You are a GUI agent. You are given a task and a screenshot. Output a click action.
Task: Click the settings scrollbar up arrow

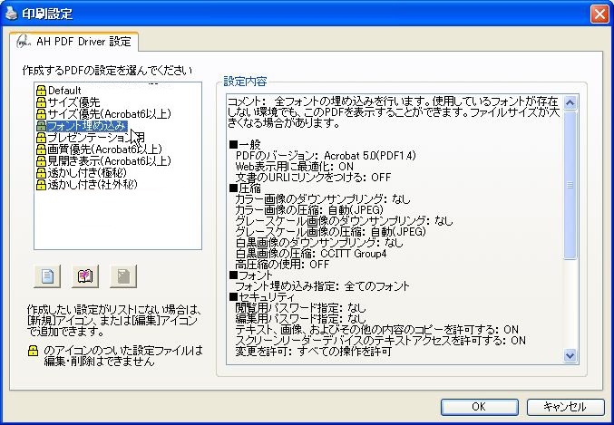570,103
